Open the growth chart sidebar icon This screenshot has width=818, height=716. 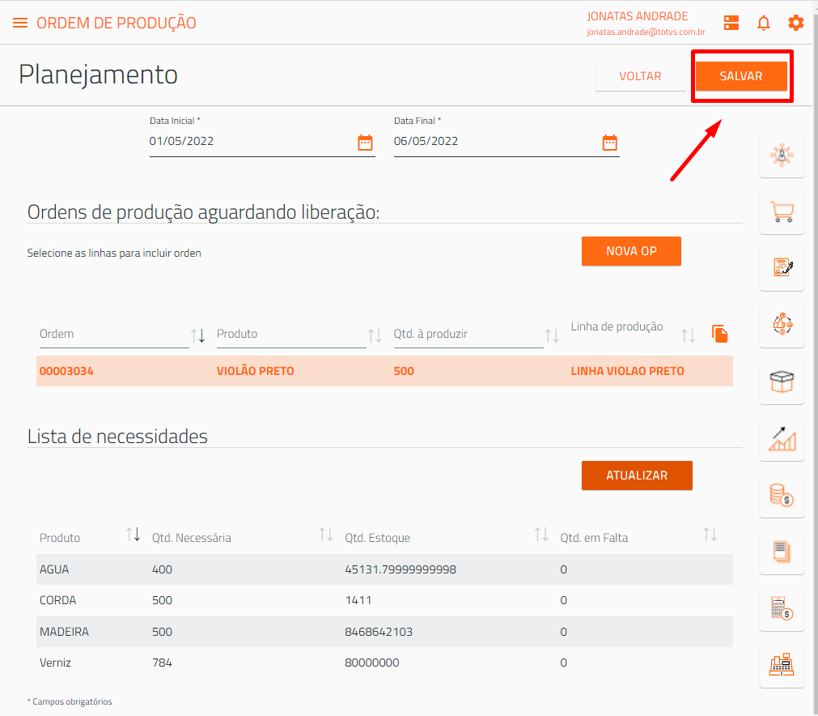[x=782, y=439]
